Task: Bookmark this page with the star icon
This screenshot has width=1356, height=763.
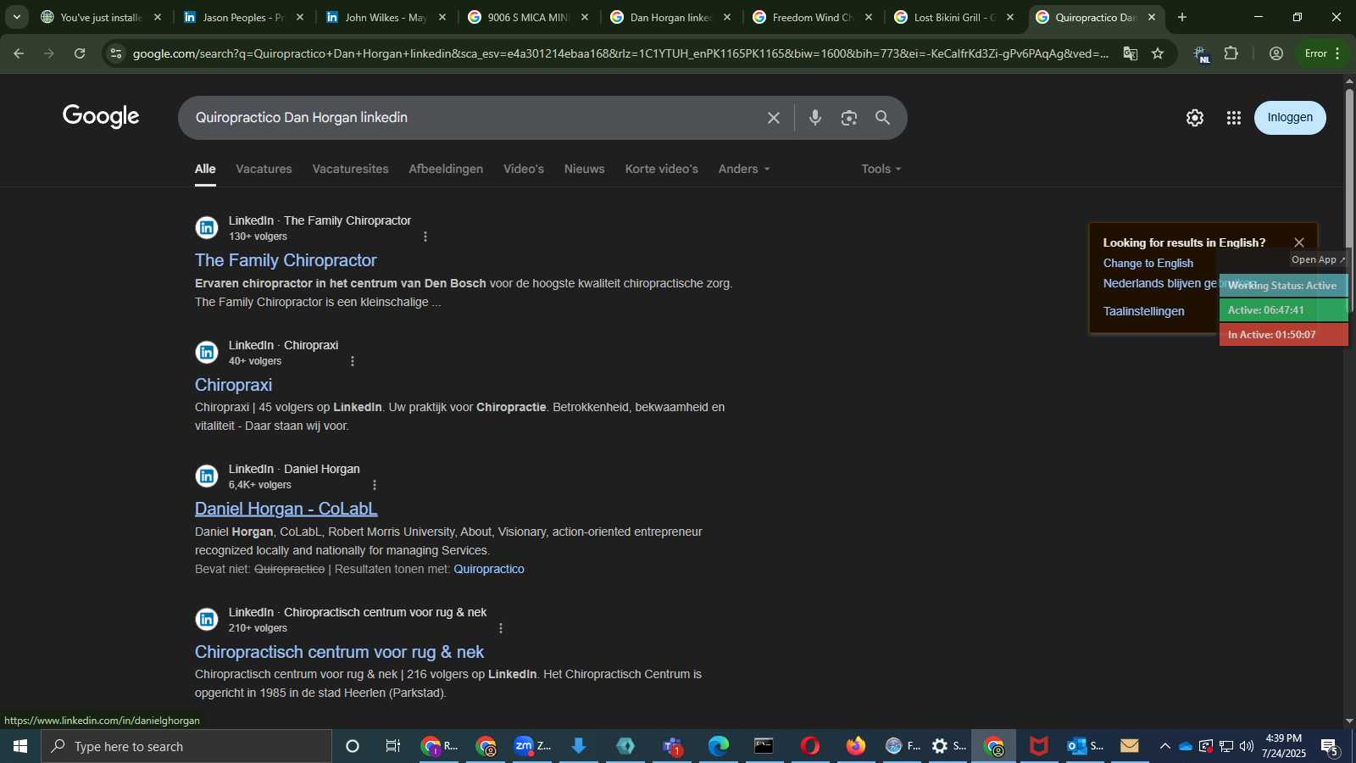Action: [1158, 53]
